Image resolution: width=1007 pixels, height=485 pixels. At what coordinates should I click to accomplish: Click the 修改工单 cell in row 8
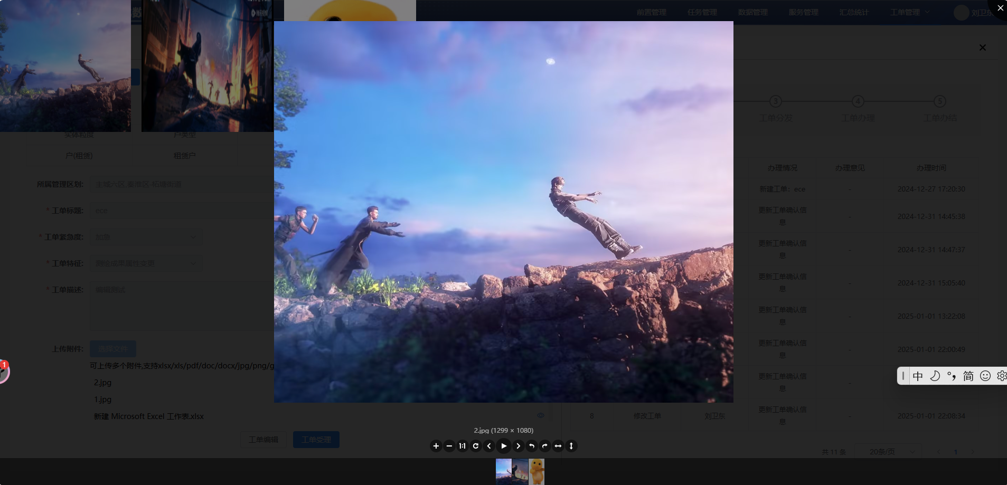click(x=647, y=416)
